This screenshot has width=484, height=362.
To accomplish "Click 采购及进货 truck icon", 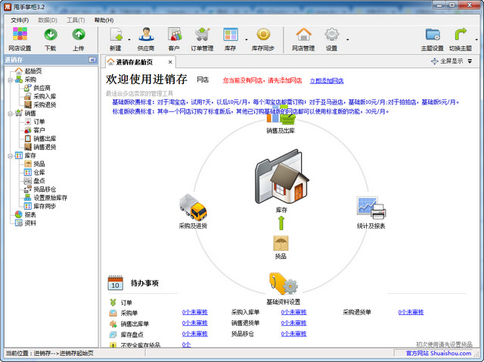I will click(x=194, y=207).
